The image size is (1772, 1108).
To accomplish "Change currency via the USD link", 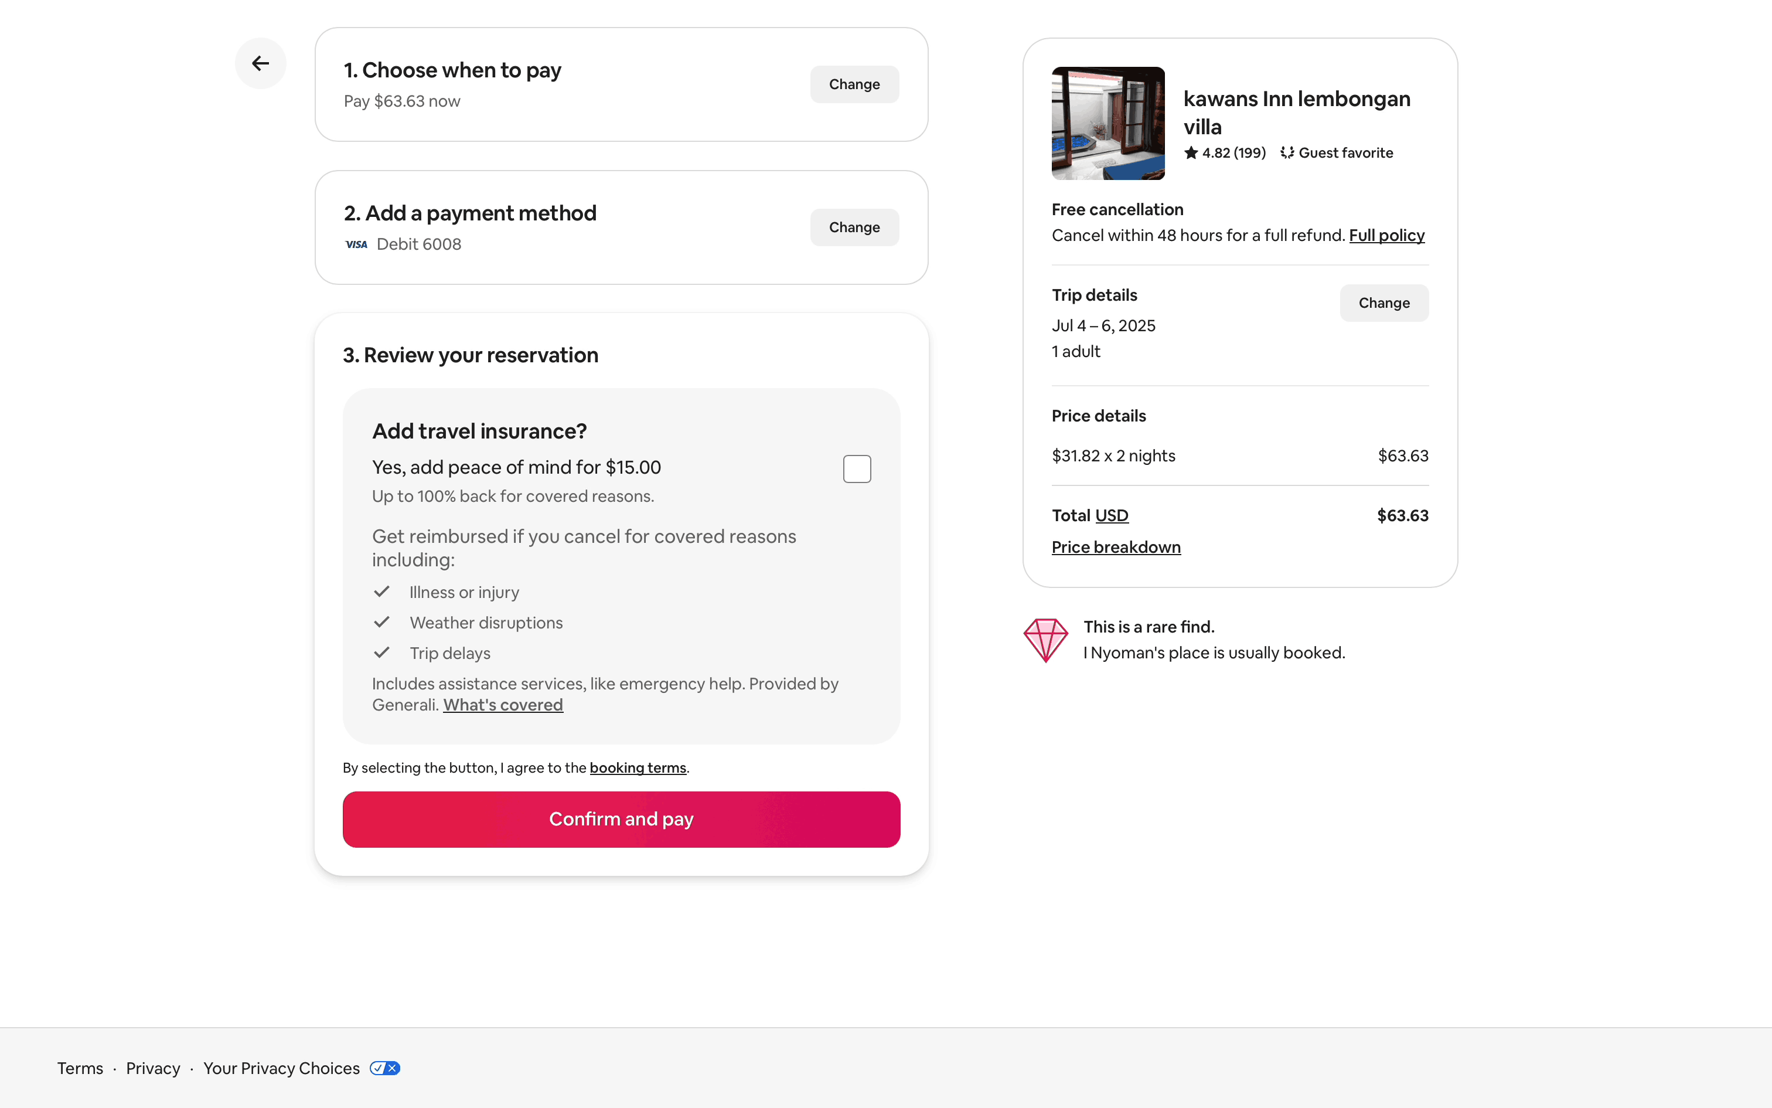I will click(1111, 516).
